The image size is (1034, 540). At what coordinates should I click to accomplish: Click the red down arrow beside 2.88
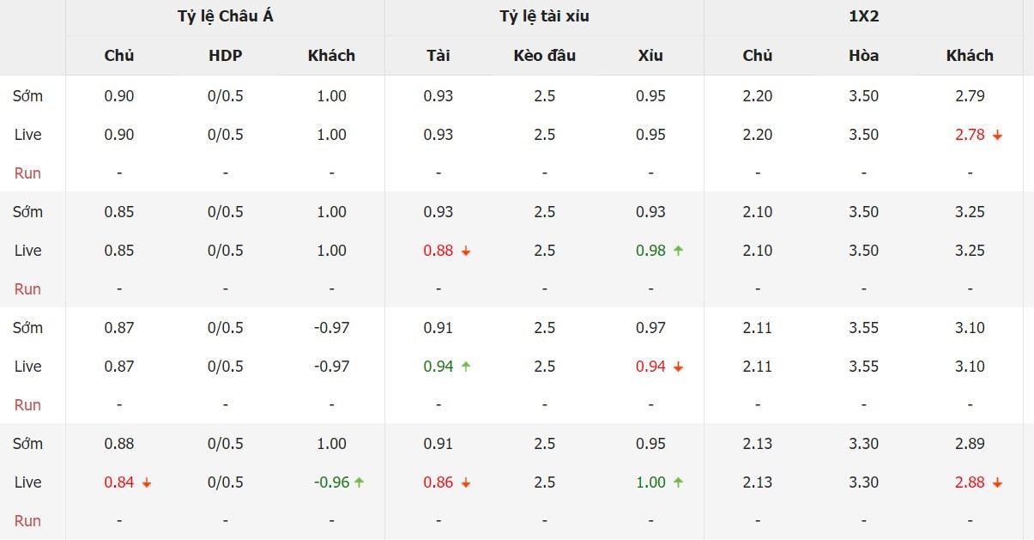click(997, 482)
